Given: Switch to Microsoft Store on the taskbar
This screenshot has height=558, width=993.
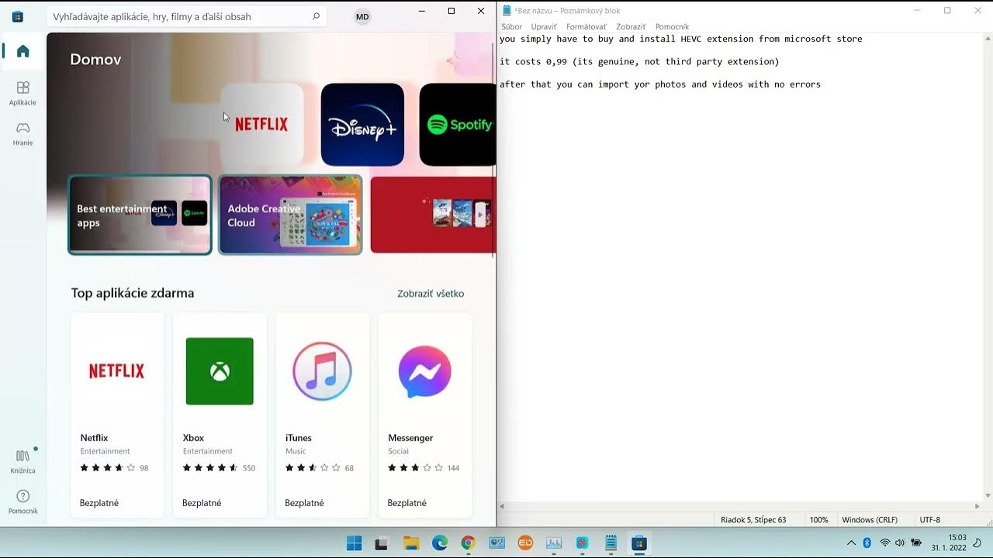Looking at the screenshot, I should coord(639,543).
